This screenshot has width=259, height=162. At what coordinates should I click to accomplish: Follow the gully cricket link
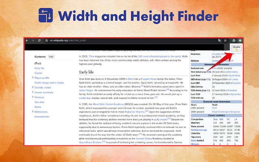click(160, 119)
